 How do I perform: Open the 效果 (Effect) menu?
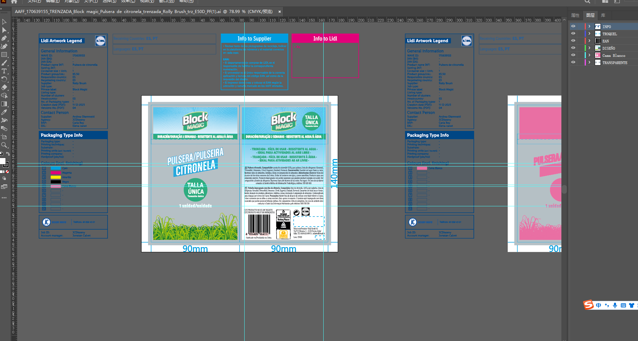click(x=128, y=1)
